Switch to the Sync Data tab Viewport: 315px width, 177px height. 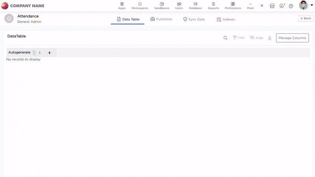pyautogui.click(x=194, y=19)
